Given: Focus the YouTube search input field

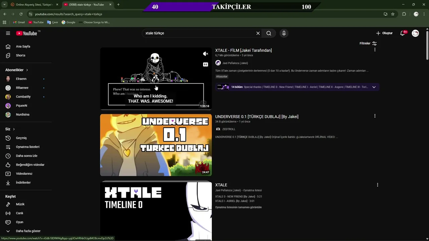Looking at the screenshot, I should click(199, 33).
